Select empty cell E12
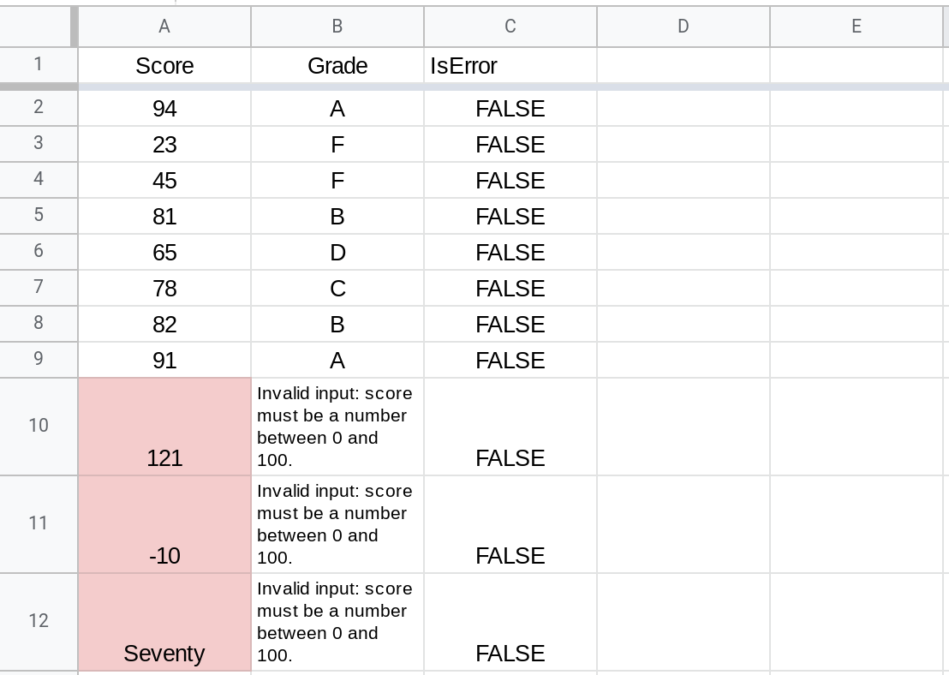Screen dimensions: 949x675 click(x=856, y=622)
